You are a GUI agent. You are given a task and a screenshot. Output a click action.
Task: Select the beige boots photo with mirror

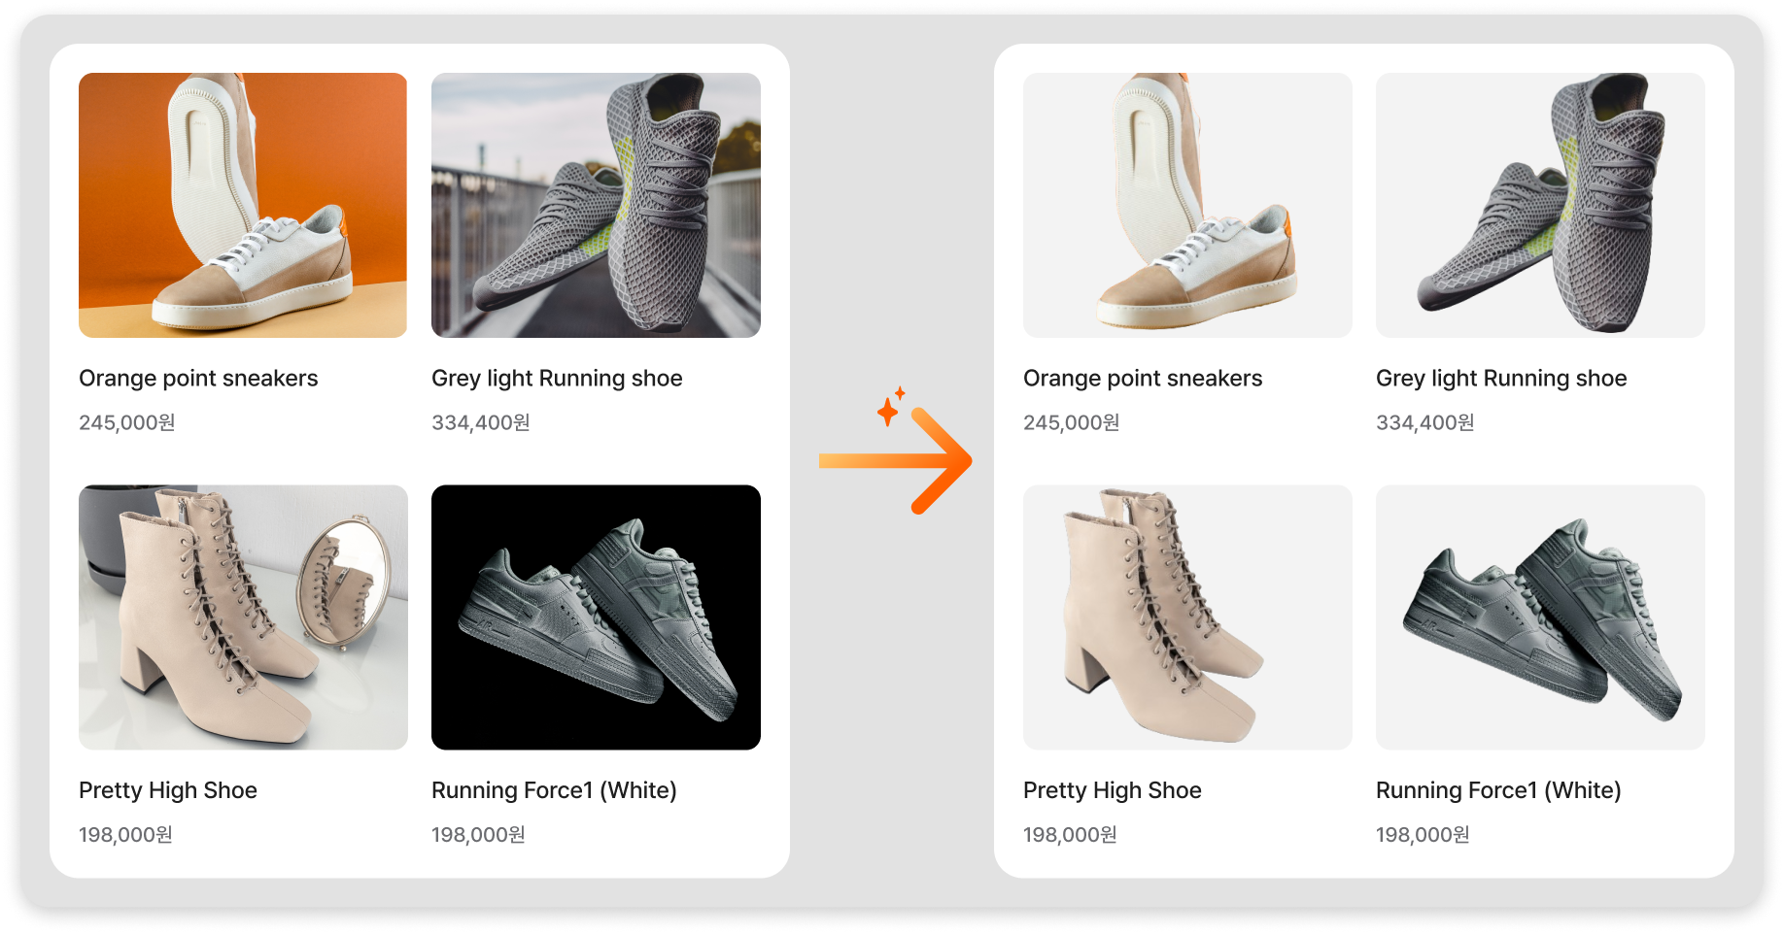243,617
